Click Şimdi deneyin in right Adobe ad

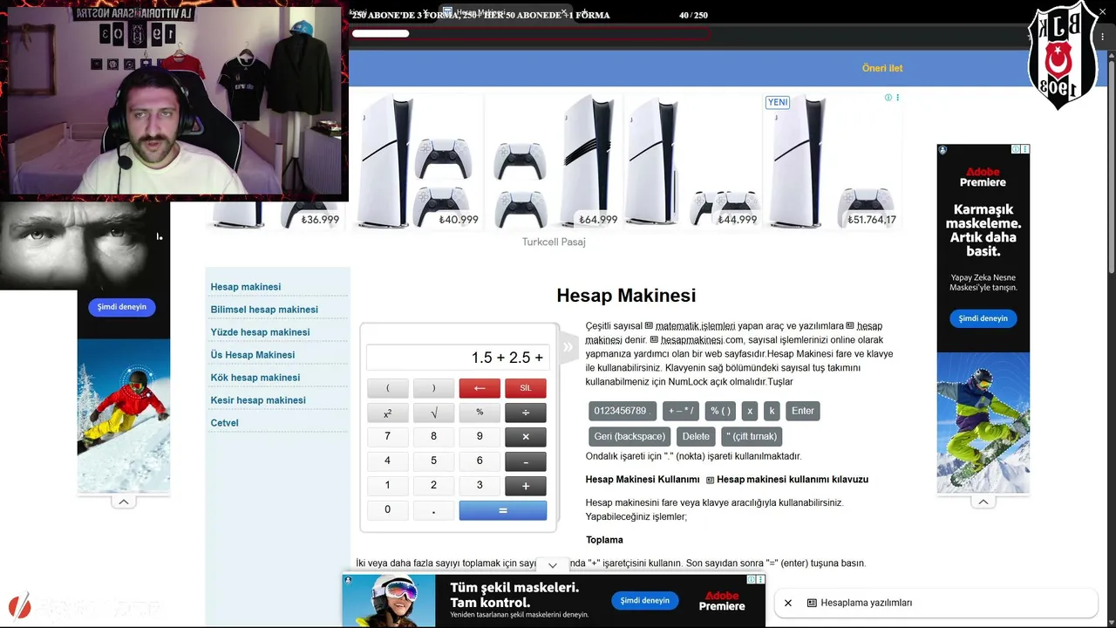(x=983, y=318)
